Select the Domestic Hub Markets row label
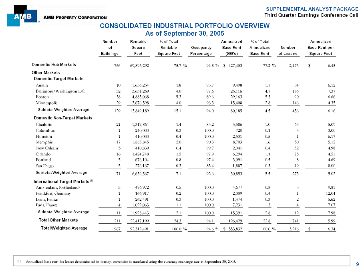The width and height of the screenshot is (364, 272). coord(54,64)
